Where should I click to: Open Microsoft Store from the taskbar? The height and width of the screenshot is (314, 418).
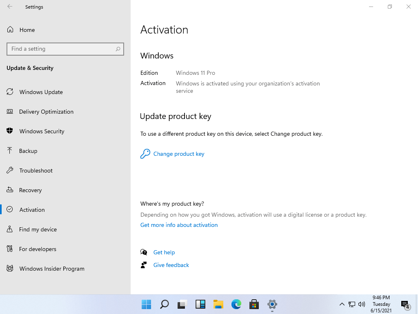pyautogui.click(x=254, y=304)
